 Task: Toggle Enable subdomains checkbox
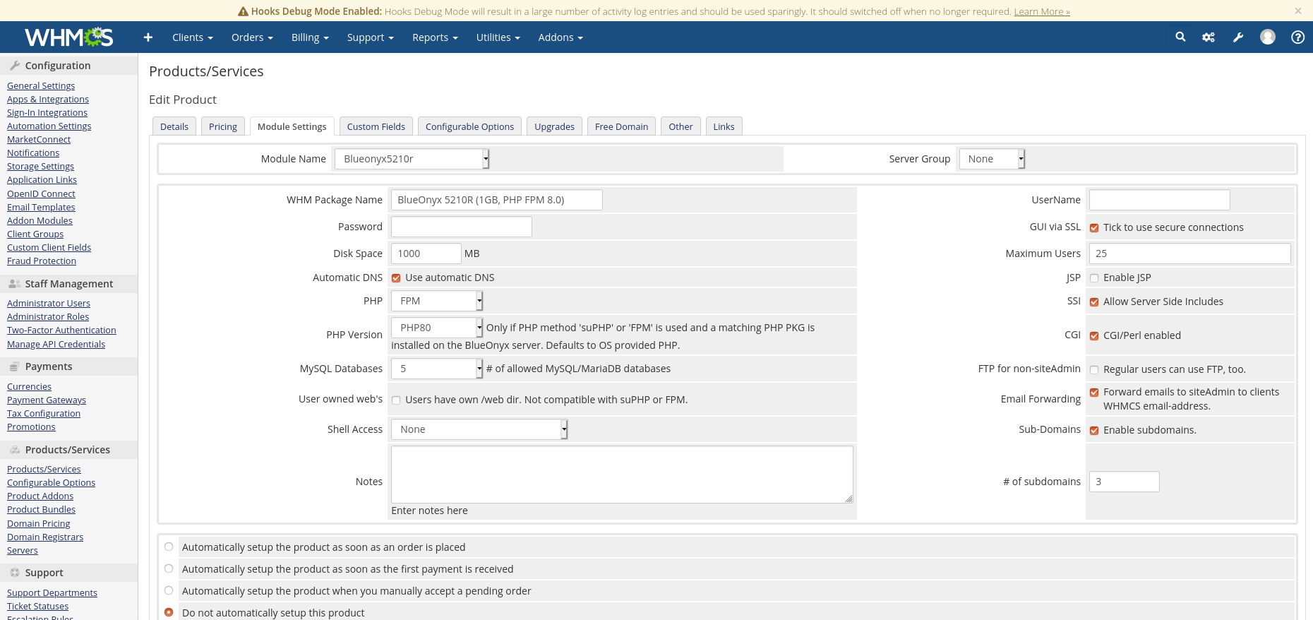point(1094,431)
